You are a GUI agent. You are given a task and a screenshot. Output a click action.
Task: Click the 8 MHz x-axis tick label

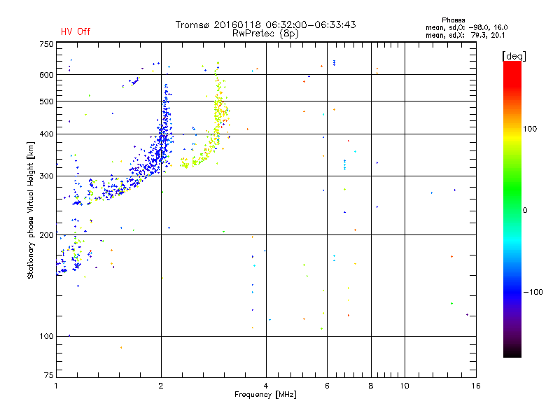[x=371, y=386]
